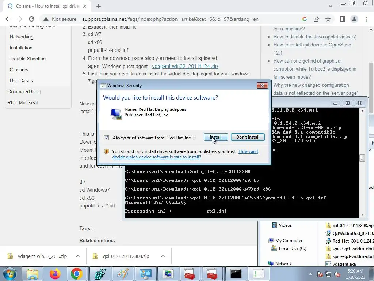Open menu for vdagent-win32 download item
This screenshot has width=374, height=281.
click(x=78, y=256)
